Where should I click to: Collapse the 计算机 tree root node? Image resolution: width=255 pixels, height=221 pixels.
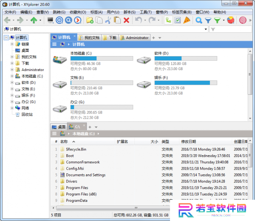[x=6, y=38]
